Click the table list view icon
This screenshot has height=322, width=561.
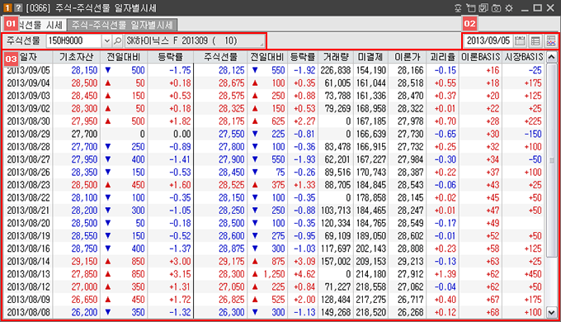pos(535,40)
